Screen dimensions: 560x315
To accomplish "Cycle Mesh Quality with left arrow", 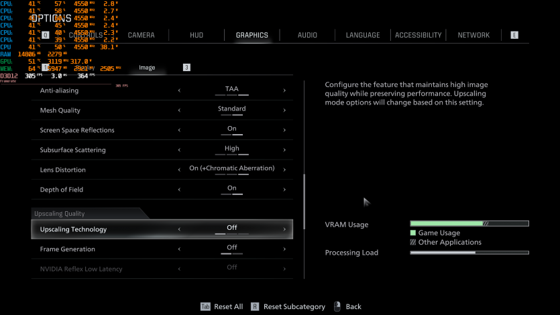I will (x=179, y=111).
